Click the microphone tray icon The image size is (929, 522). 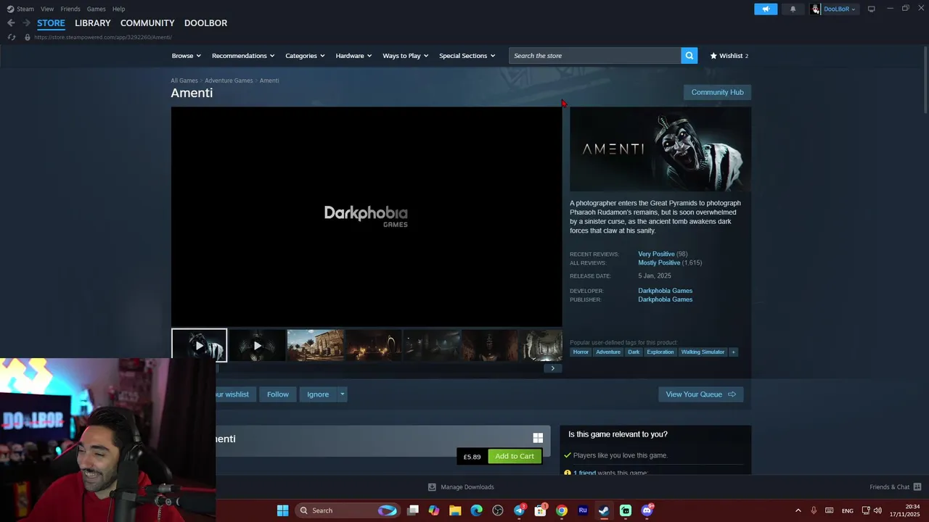coord(814,510)
